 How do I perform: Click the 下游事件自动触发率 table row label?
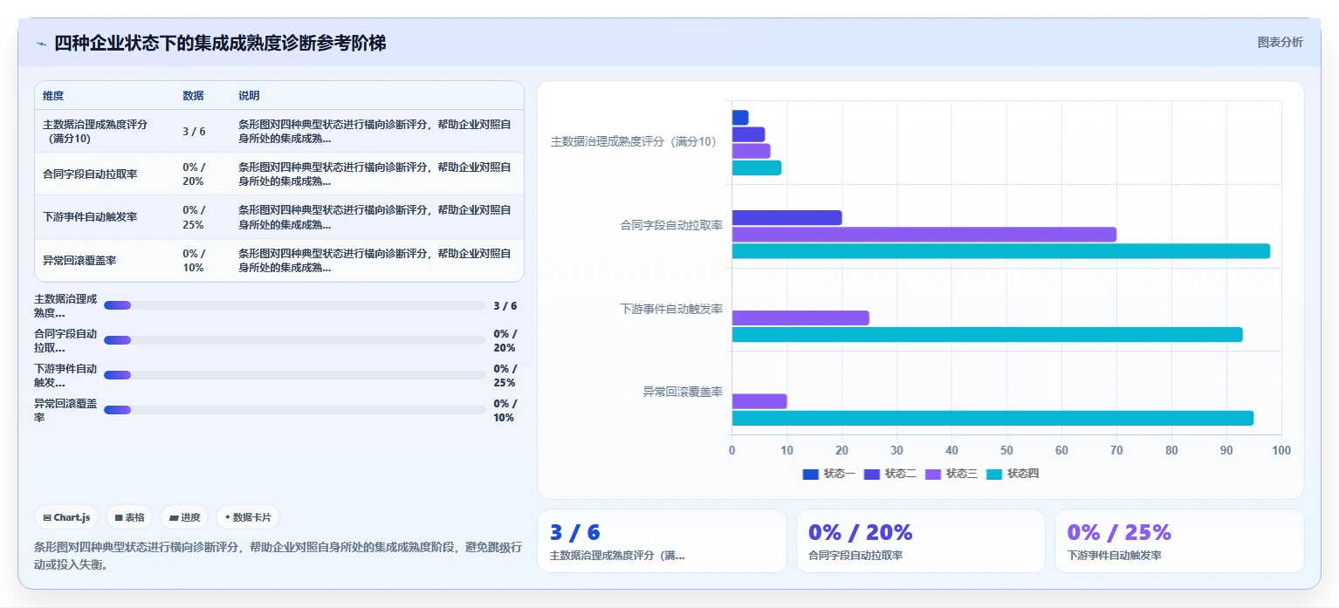(90, 217)
